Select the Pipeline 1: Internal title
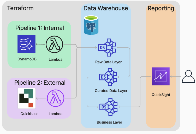The image size is (196, 134). [x=39, y=28]
